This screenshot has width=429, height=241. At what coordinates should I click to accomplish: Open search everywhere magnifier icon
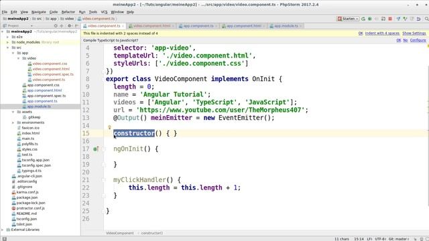click(426, 19)
